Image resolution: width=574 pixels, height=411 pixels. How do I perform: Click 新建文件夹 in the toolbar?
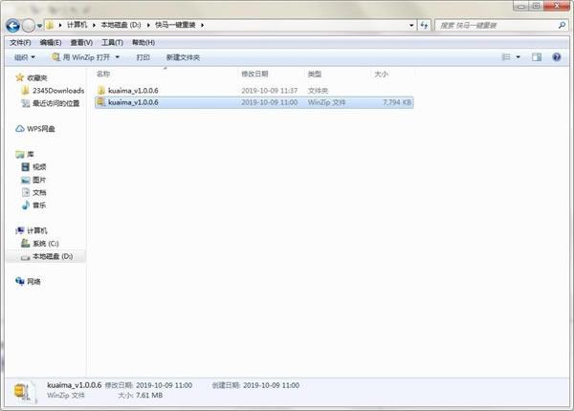[183, 57]
